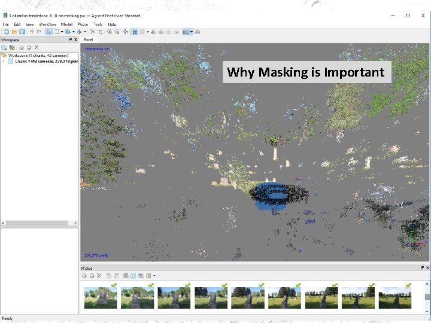Select the first tombstone photo thumbnail
Viewport: 431px width, 323px height.
coord(101,298)
